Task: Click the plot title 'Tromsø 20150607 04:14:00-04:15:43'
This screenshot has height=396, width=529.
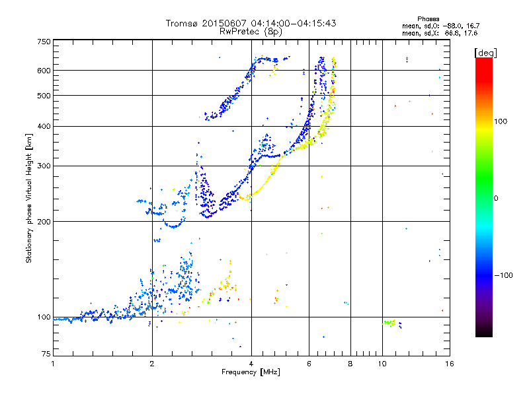Action: point(251,23)
